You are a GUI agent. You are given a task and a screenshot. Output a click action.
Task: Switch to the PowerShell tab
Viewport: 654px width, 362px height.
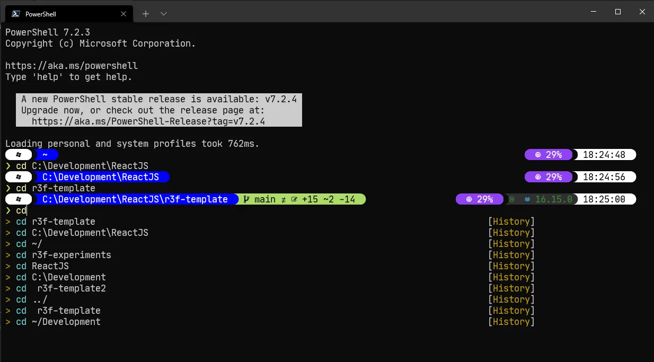[x=64, y=14]
